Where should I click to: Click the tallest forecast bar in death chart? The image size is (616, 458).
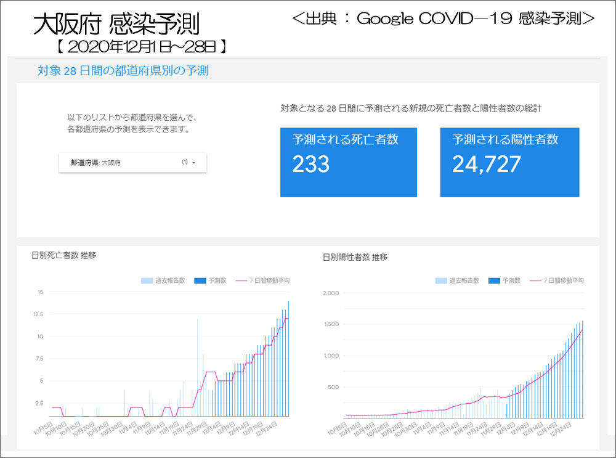tap(289, 359)
